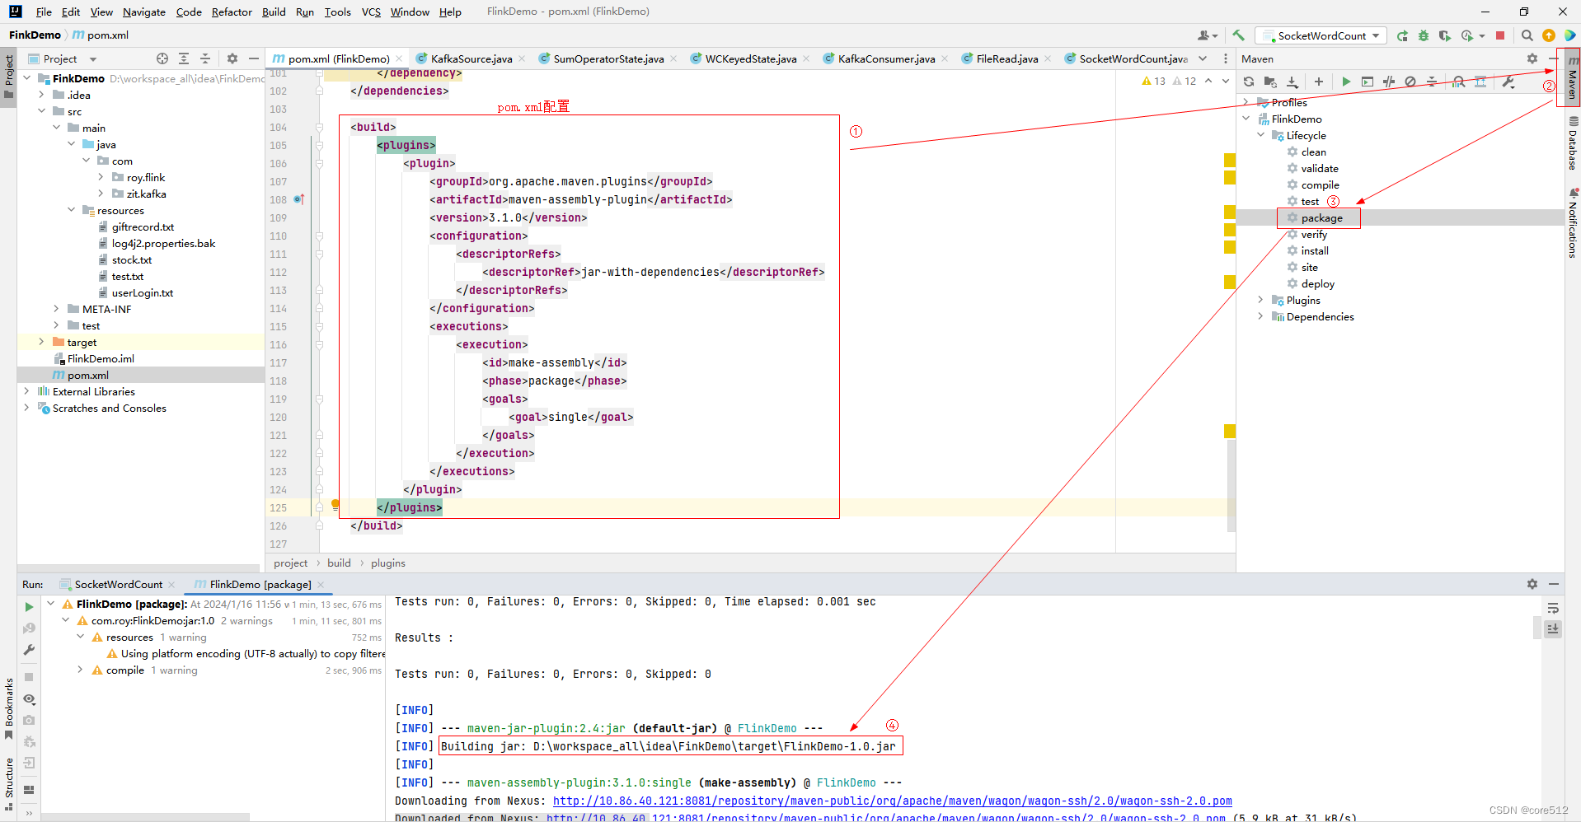Select the install lifecycle phase
This screenshot has height=822, width=1581.
[x=1315, y=250]
